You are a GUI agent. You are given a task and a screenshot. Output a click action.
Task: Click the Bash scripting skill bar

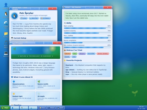(87, 28)
